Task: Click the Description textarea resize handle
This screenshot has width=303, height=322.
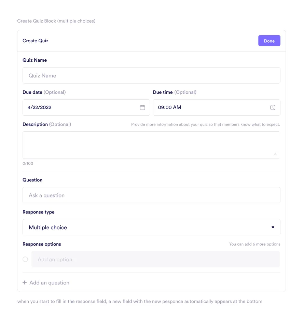Action: [x=275, y=154]
